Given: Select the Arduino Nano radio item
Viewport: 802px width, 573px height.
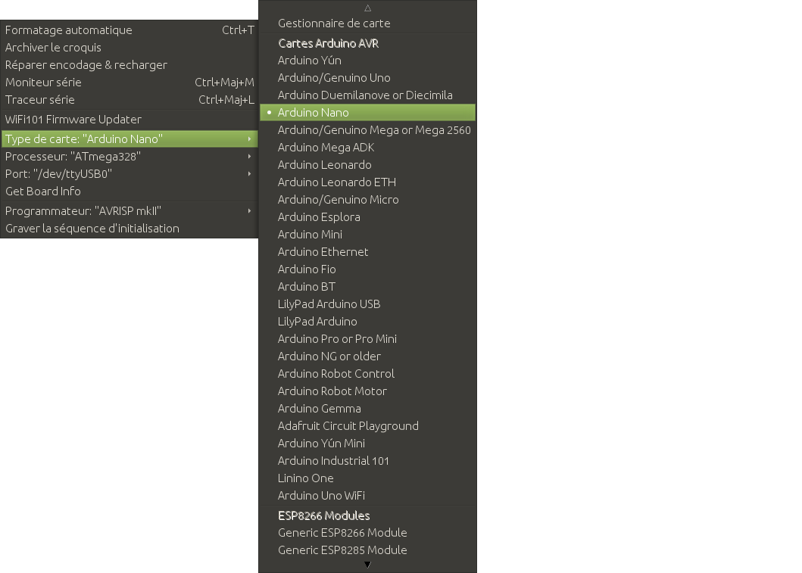Looking at the screenshot, I should coord(314,113).
